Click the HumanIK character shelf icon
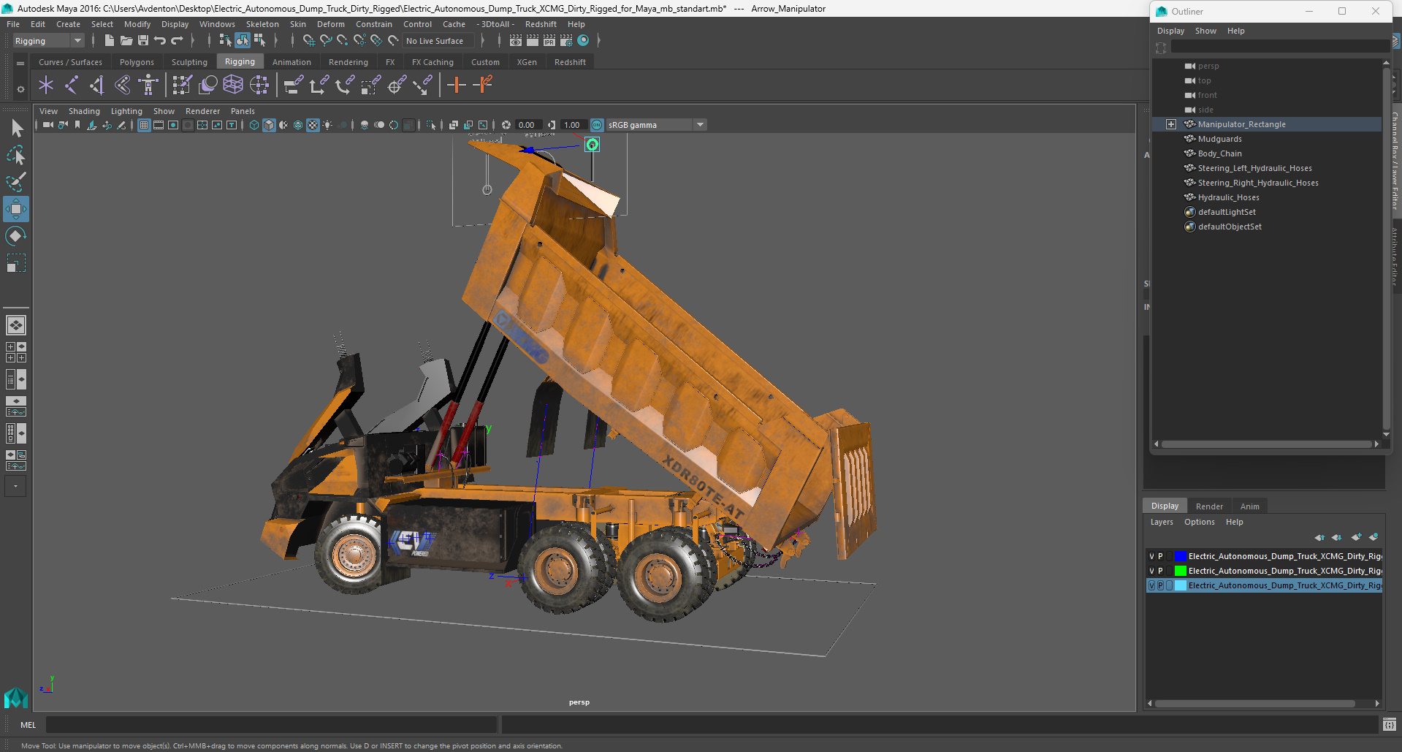 (148, 86)
